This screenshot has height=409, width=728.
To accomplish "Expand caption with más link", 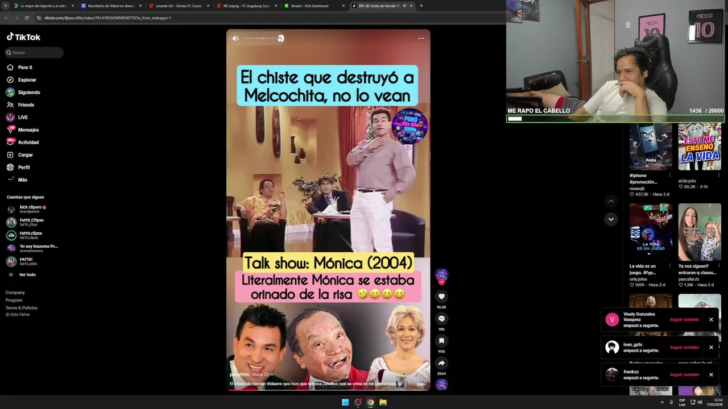I will (x=421, y=384).
